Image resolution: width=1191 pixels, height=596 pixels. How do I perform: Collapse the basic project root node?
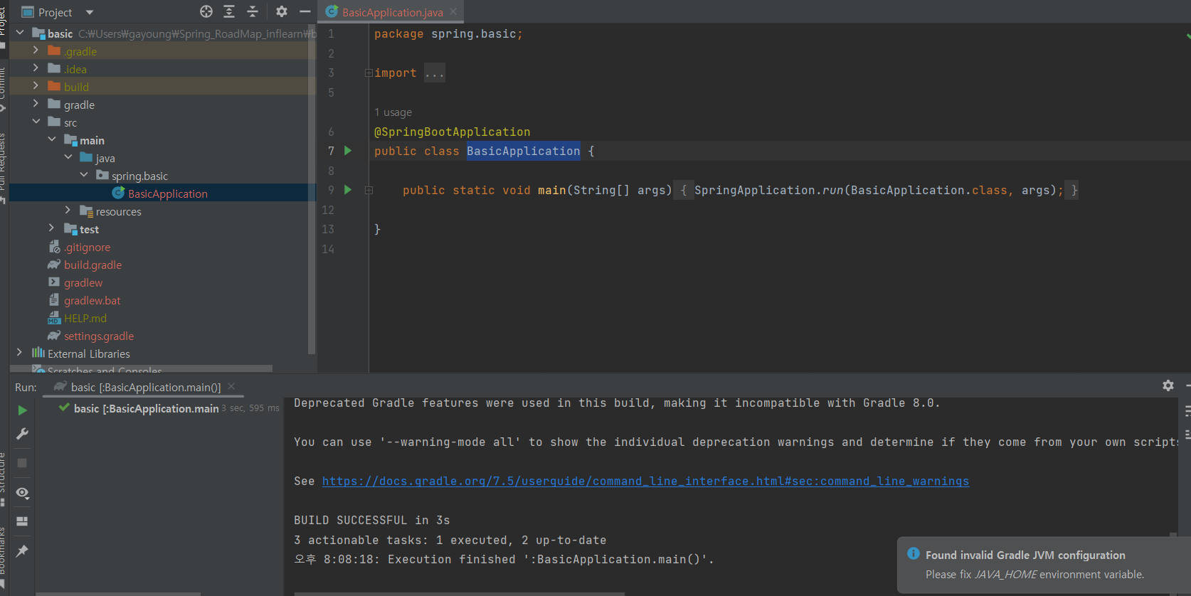tap(20, 33)
